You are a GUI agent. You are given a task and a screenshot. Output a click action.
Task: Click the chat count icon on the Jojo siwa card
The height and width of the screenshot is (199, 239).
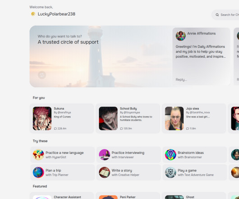[188, 129]
